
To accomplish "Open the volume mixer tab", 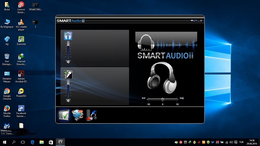I will pos(64,115).
